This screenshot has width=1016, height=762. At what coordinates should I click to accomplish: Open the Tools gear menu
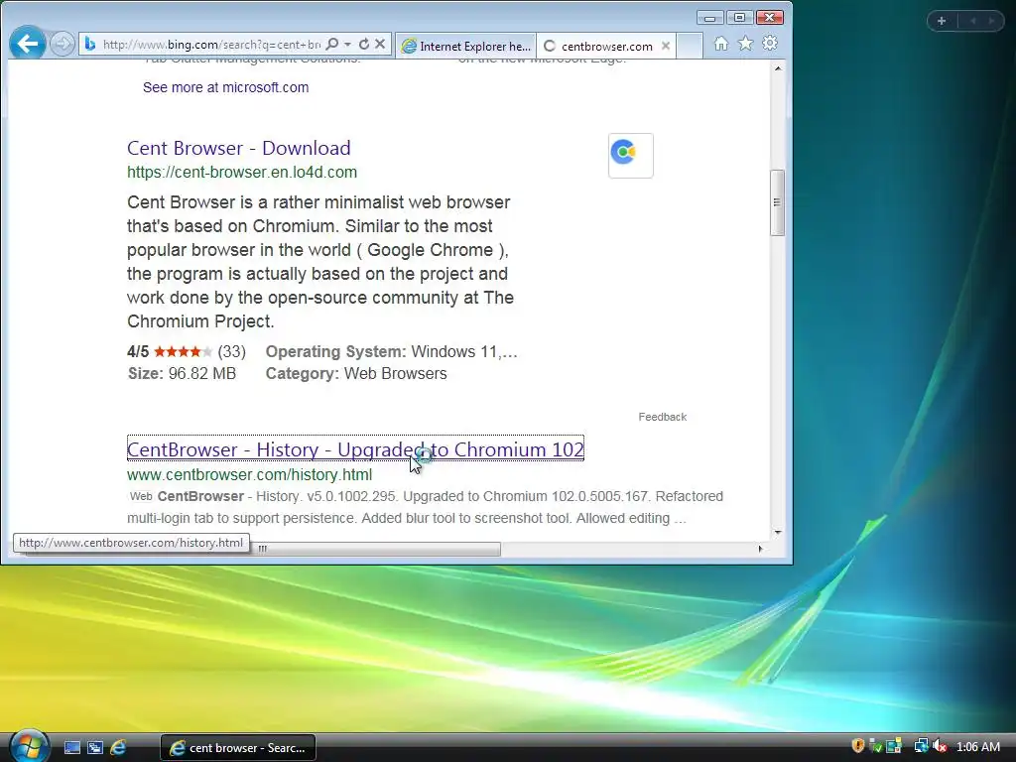tap(770, 44)
